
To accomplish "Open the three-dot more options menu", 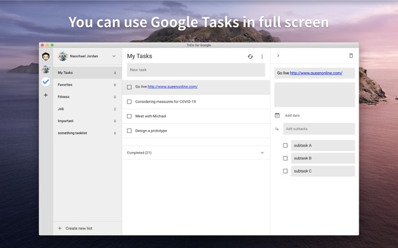I will tap(262, 57).
